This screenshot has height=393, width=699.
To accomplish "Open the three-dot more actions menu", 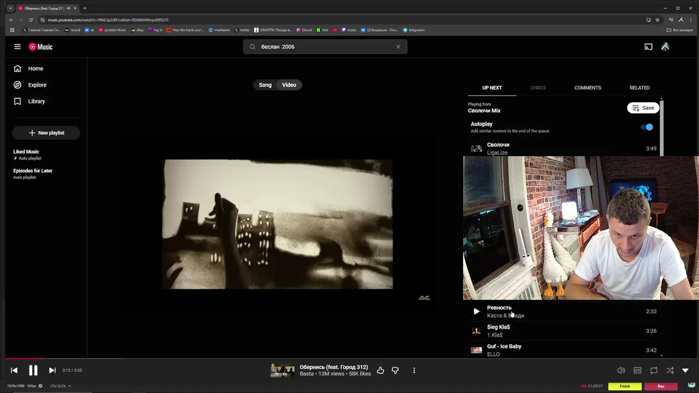I will [414, 371].
